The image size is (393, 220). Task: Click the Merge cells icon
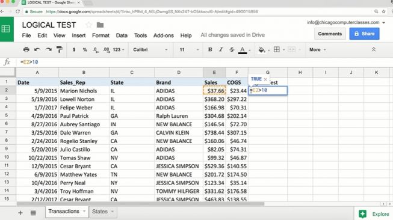pos(291,49)
